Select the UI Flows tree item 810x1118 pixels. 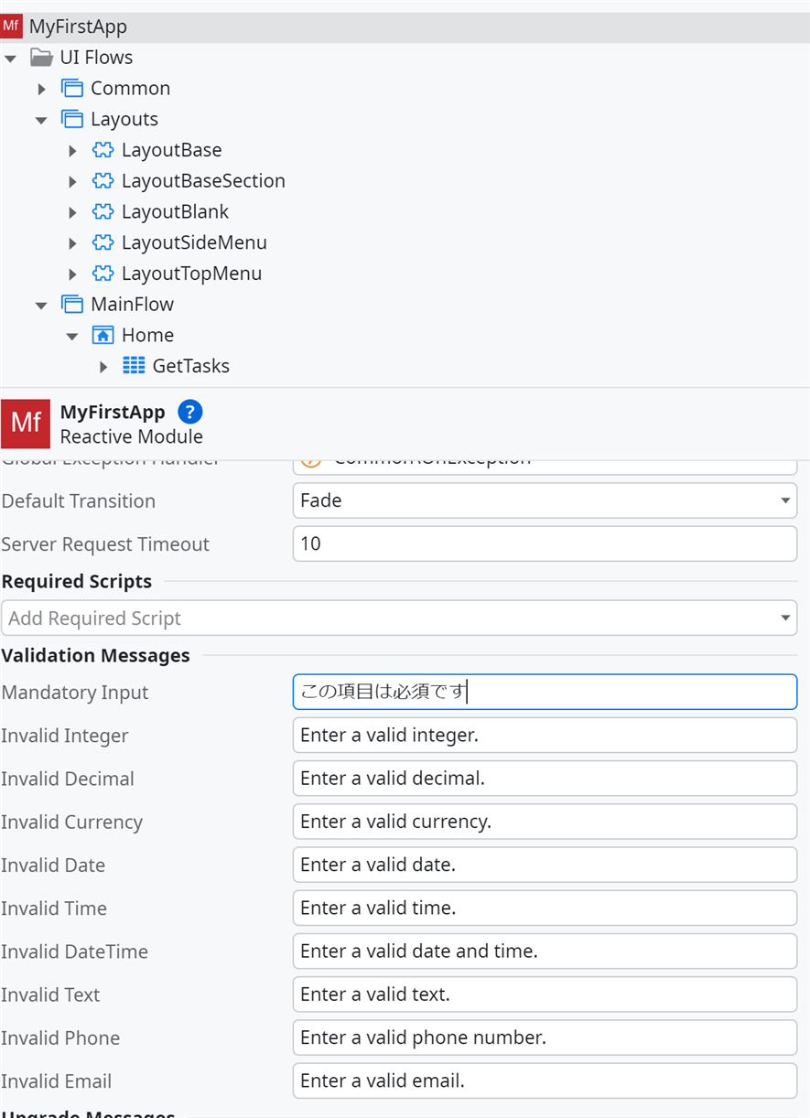[x=96, y=58]
